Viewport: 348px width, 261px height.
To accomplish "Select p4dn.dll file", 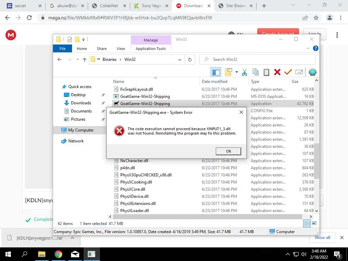I will 128,168.
